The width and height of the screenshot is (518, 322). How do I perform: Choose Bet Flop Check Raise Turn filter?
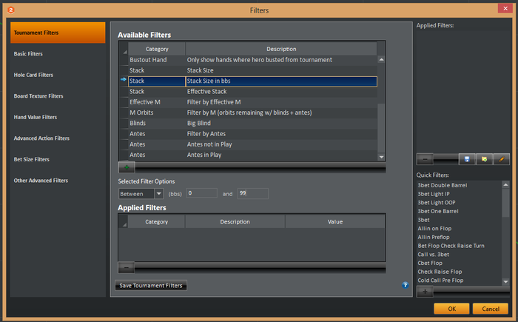451,246
